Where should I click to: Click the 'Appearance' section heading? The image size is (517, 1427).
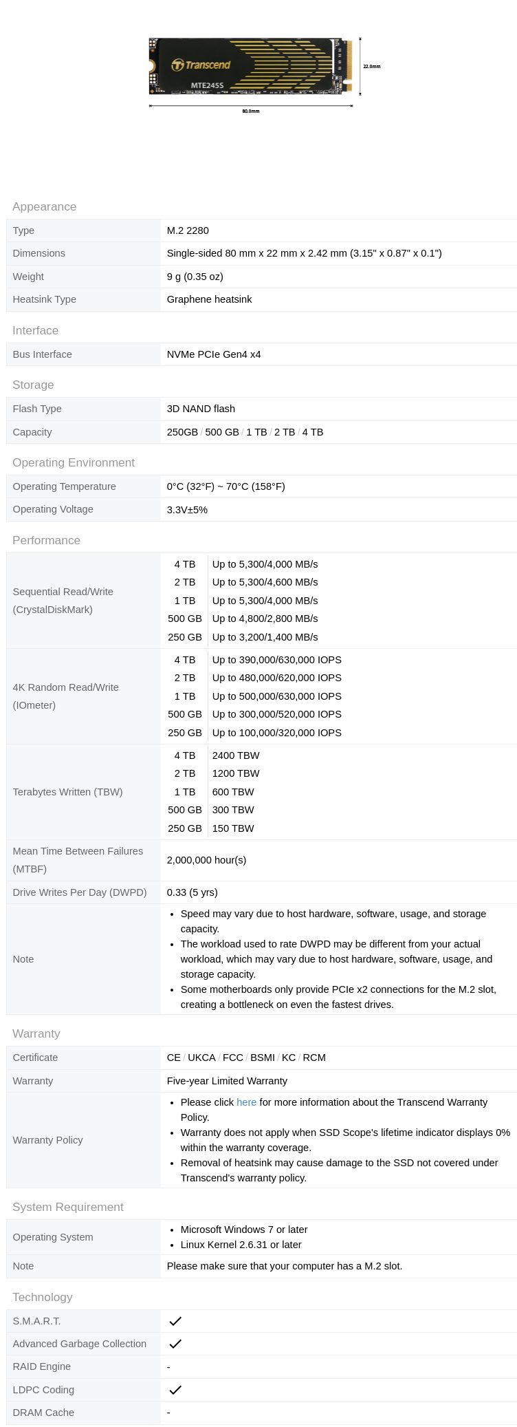pyautogui.click(x=44, y=206)
